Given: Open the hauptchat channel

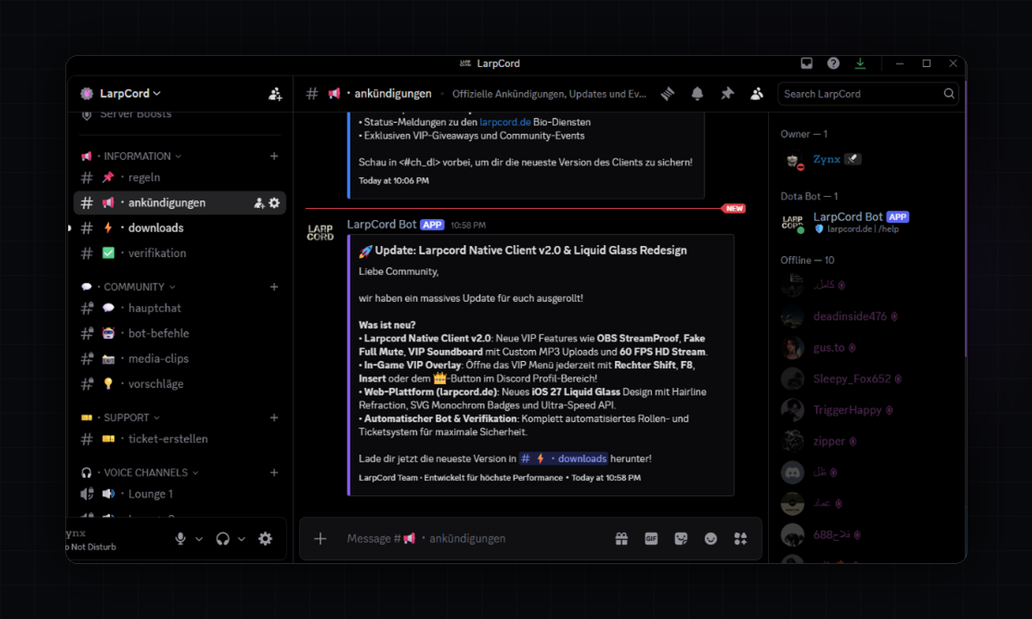Looking at the screenshot, I should (x=180, y=308).
